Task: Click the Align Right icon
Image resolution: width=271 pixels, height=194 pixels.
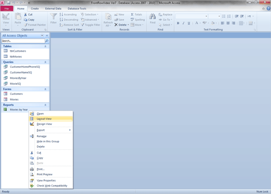Action: [233, 23]
